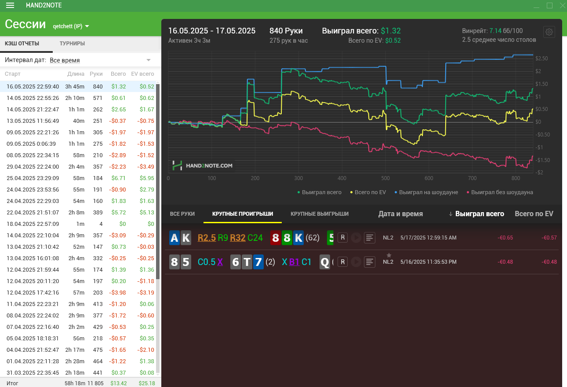Viewport: 567px width, 387px height.
Task: Select session 24.04.2025 23:53:56
Action: click(x=78, y=190)
